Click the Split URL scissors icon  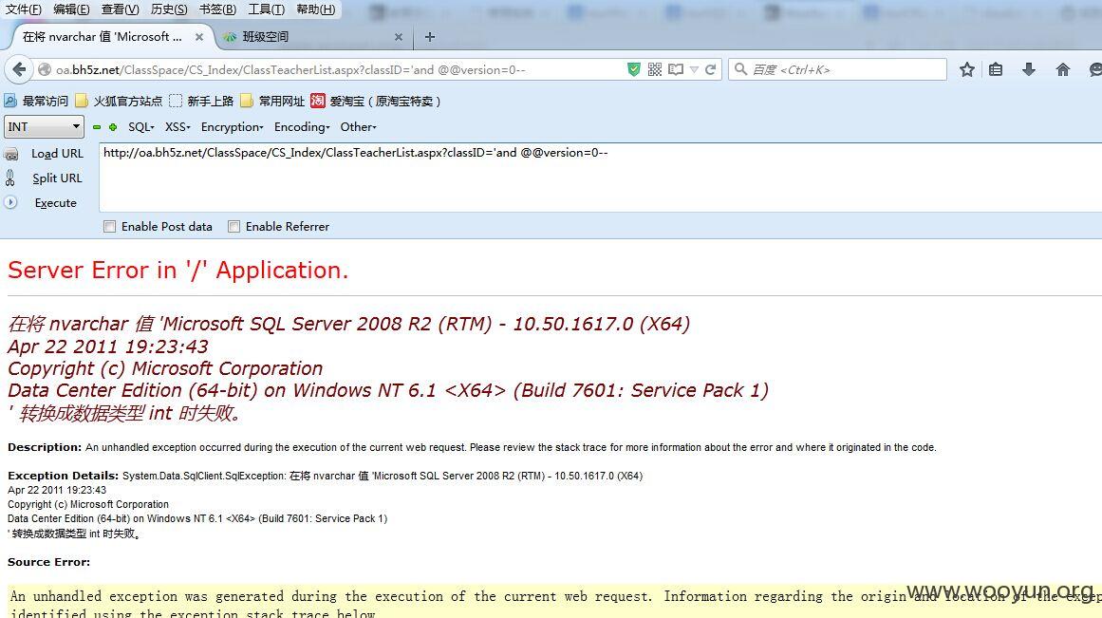(9, 178)
